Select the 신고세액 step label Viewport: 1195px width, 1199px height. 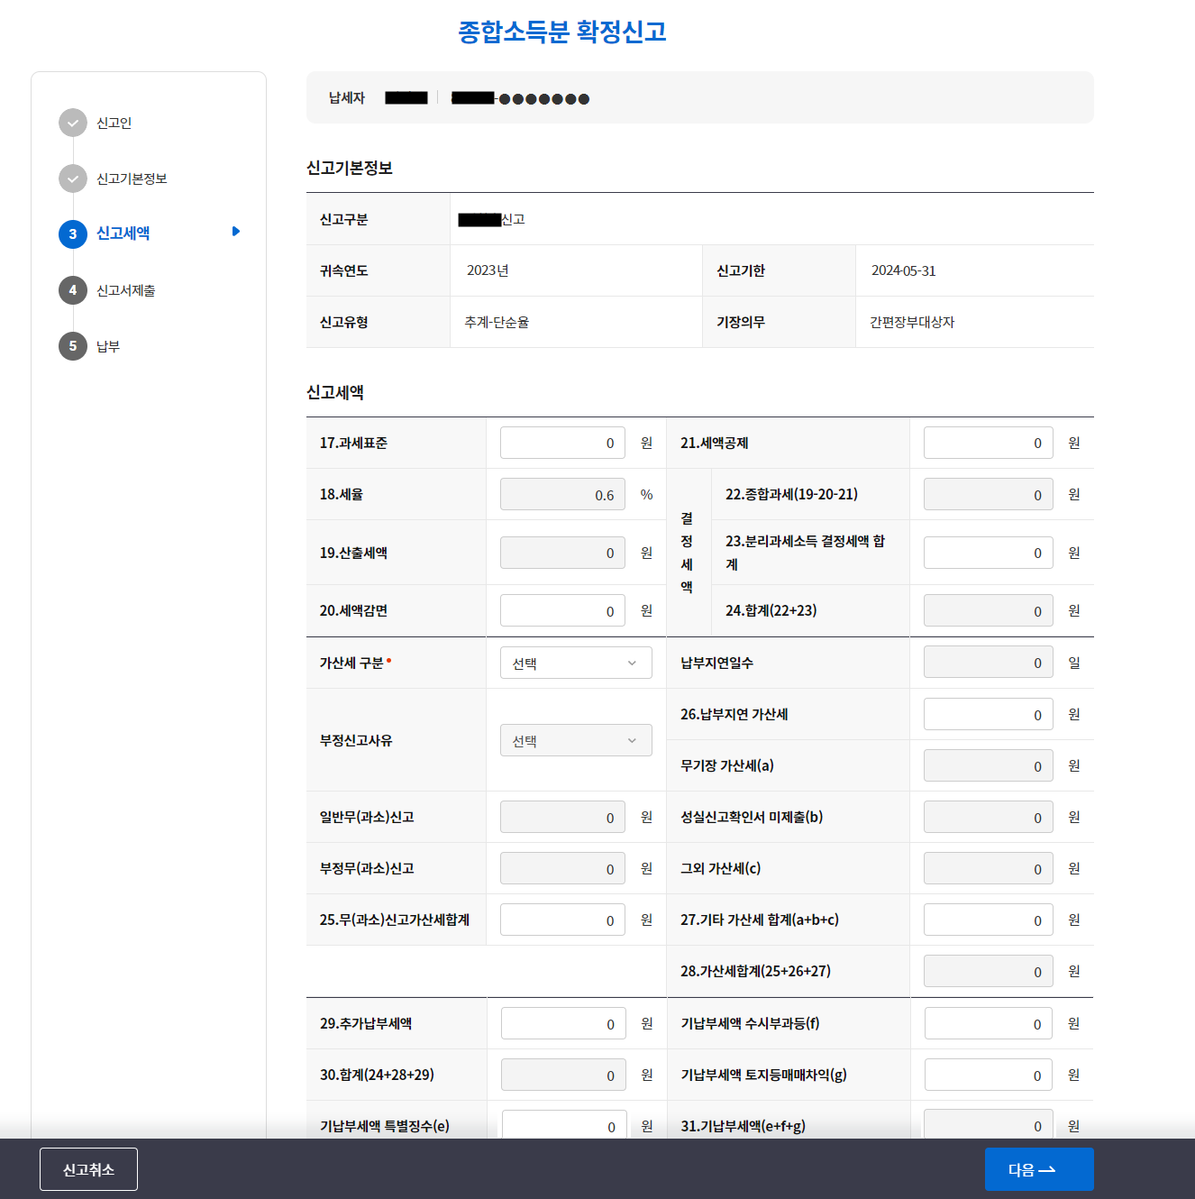(123, 233)
